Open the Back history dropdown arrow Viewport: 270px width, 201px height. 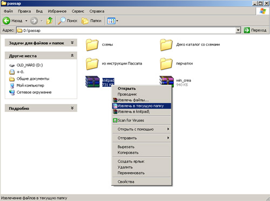pos(26,21)
